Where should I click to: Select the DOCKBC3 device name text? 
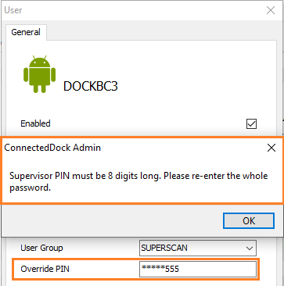91,86
